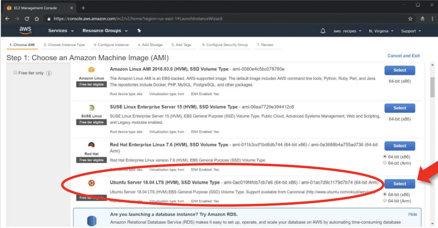Close the EC2 Management Console tab
This screenshot has height=228, width=438.
click(x=72, y=8)
